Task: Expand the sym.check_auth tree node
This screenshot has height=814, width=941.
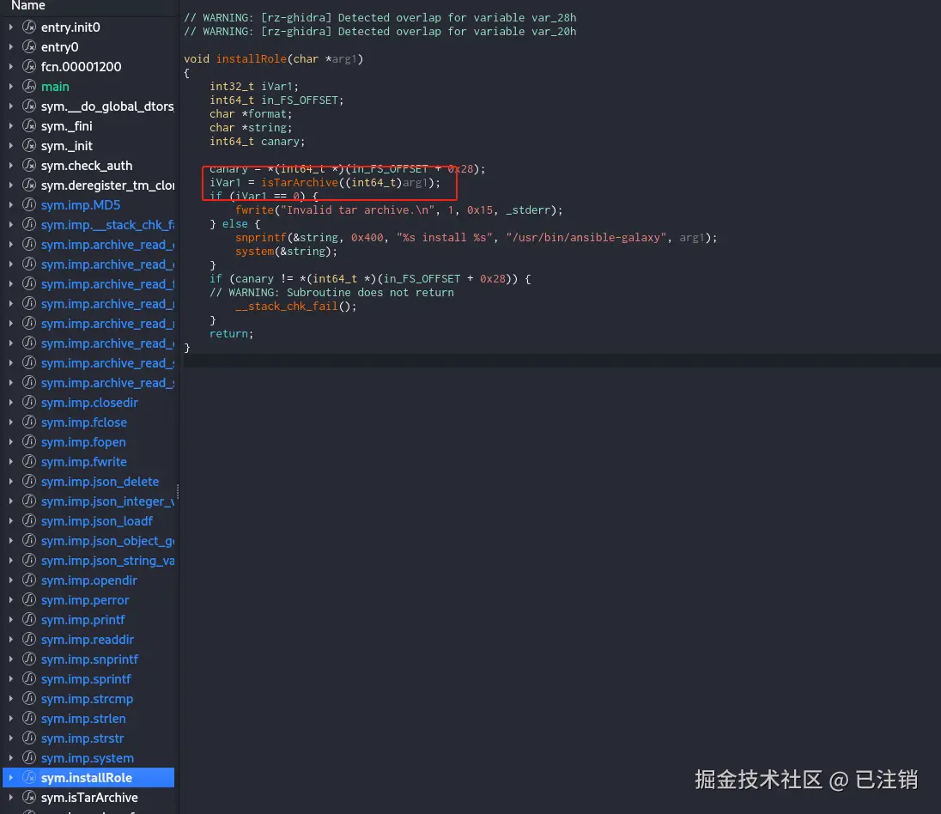Action: tap(11, 166)
